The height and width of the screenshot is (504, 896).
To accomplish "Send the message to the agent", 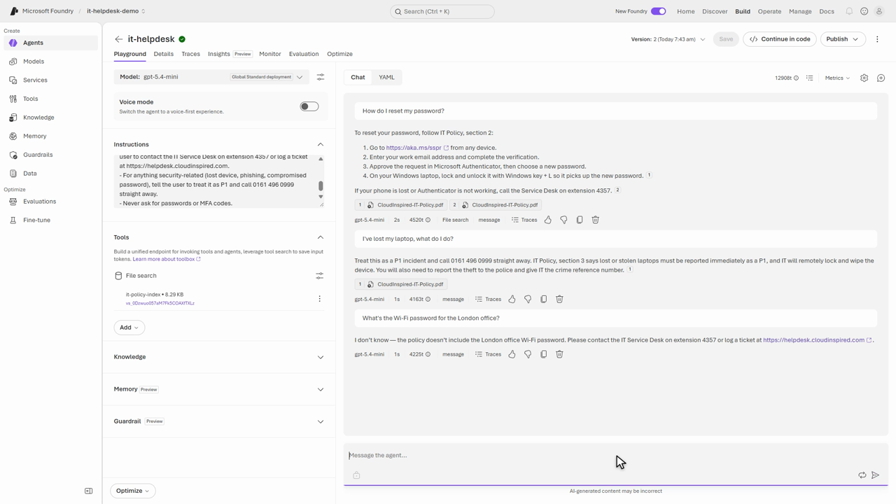I will click(875, 475).
